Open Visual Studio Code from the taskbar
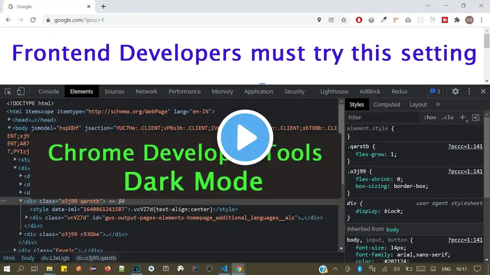Image resolution: width=490 pixels, height=275 pixels. 224,269
